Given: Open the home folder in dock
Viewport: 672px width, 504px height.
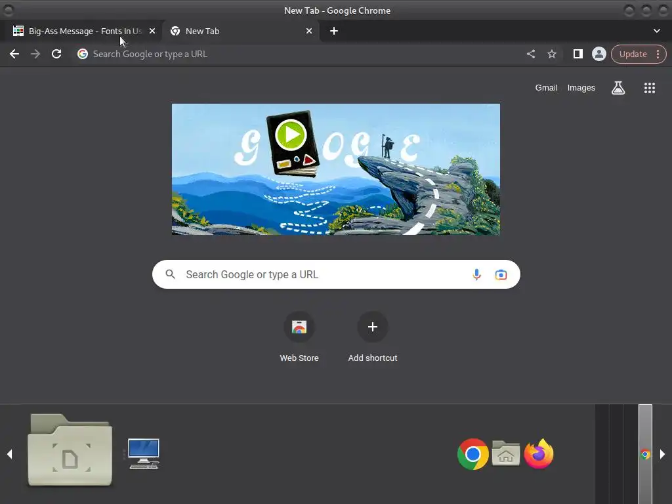Looking at the screenshot, I should 506,453.
